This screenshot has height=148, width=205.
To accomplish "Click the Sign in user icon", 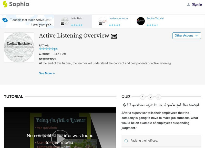I will pos(189,4).
